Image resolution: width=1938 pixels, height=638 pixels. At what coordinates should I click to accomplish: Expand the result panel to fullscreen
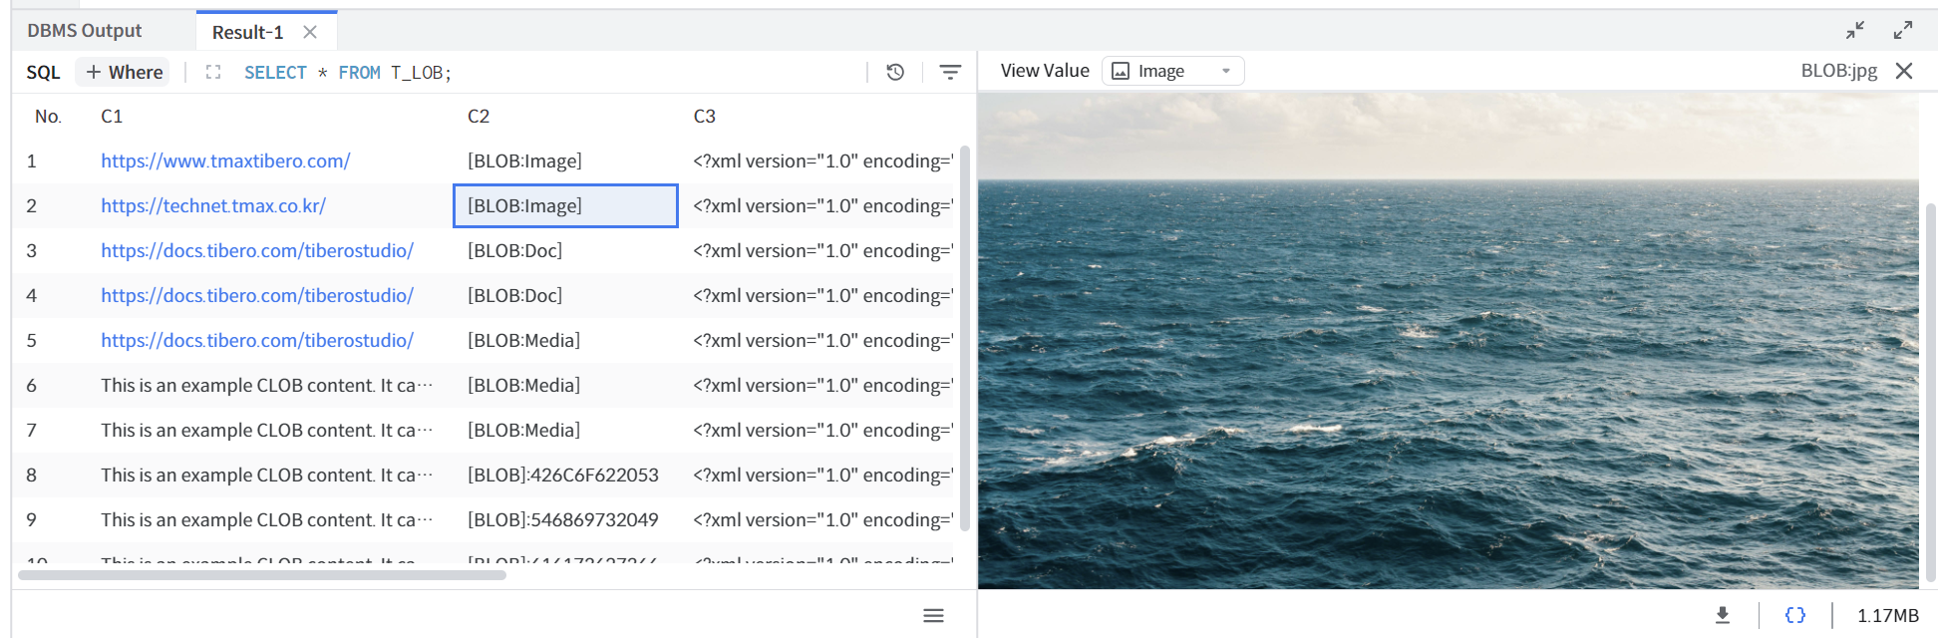[1903, 30]
